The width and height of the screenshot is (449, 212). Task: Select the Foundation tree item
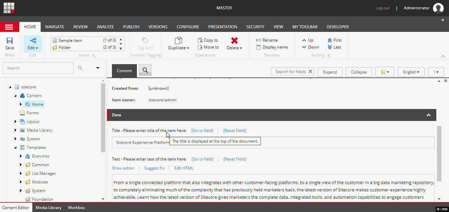pos(43,199)
